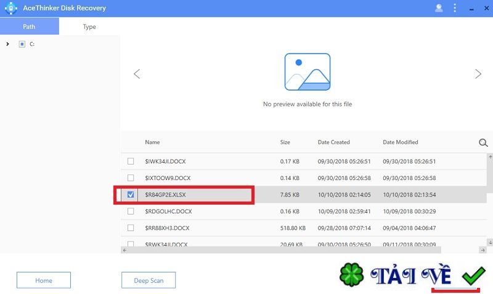Expand the C: drive tree node
The height and width of the screenshot is (294, 493).
coord(7,44)
